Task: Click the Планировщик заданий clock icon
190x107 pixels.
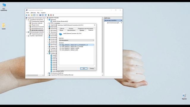Action: tap(30, 21)
